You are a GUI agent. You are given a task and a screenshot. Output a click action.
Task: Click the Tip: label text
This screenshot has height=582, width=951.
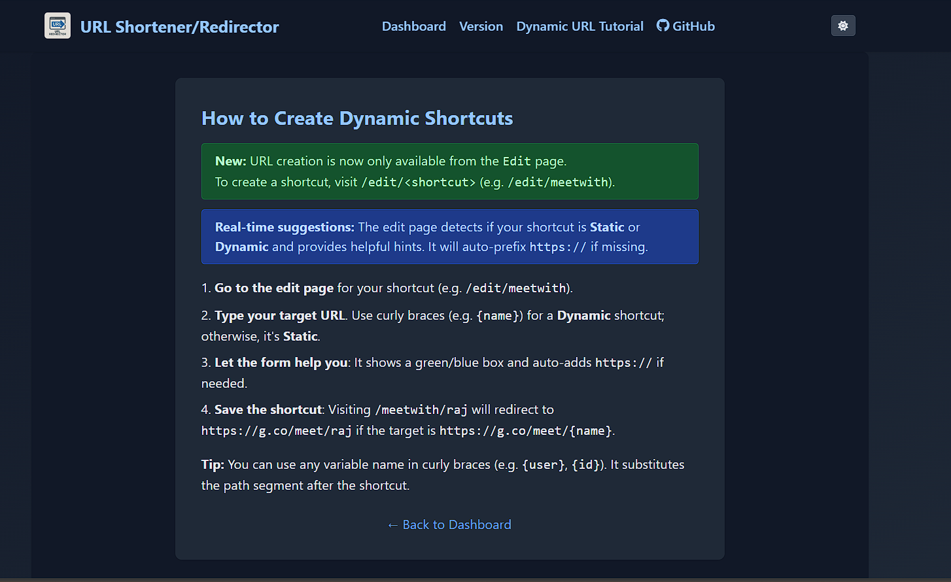(x=213, y=464)
